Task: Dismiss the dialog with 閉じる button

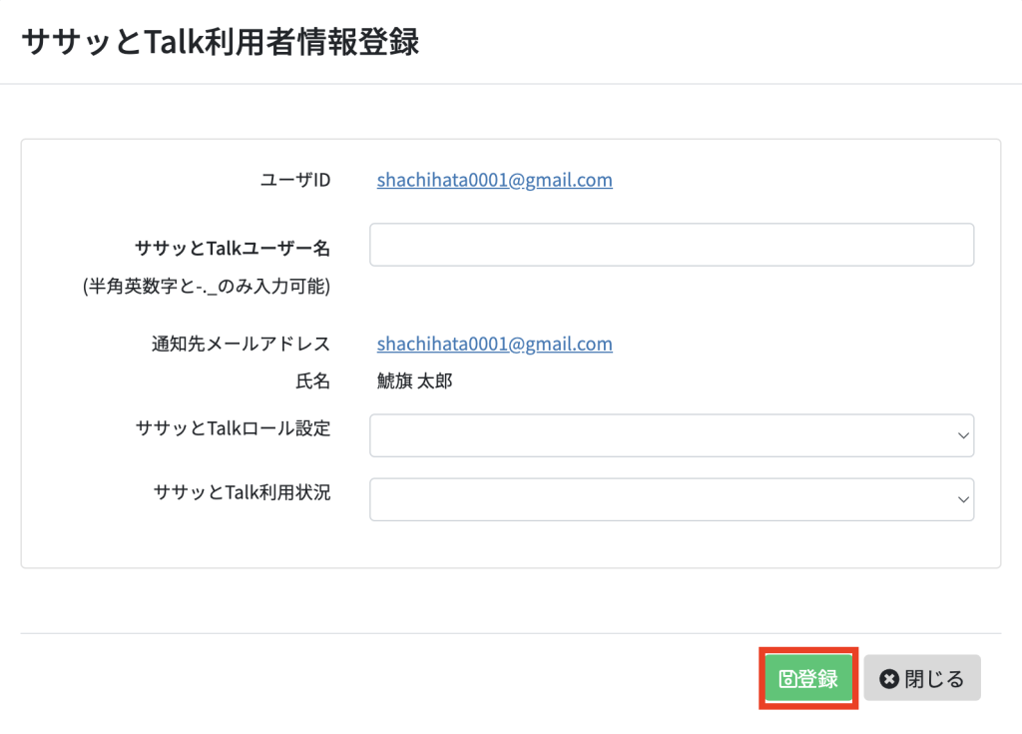Action: (x=922, y=678)
